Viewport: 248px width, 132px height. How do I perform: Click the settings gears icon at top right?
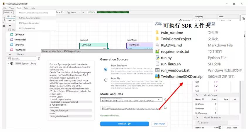[244, 19]
